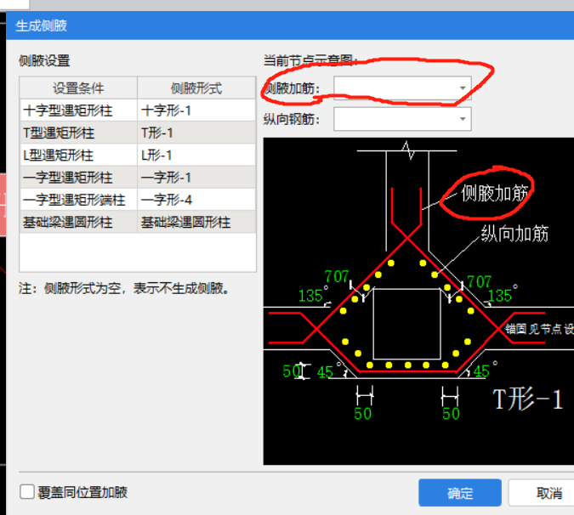Select the 一字型遇矩形端柱 row
The image size is (574, 515).
138,200
